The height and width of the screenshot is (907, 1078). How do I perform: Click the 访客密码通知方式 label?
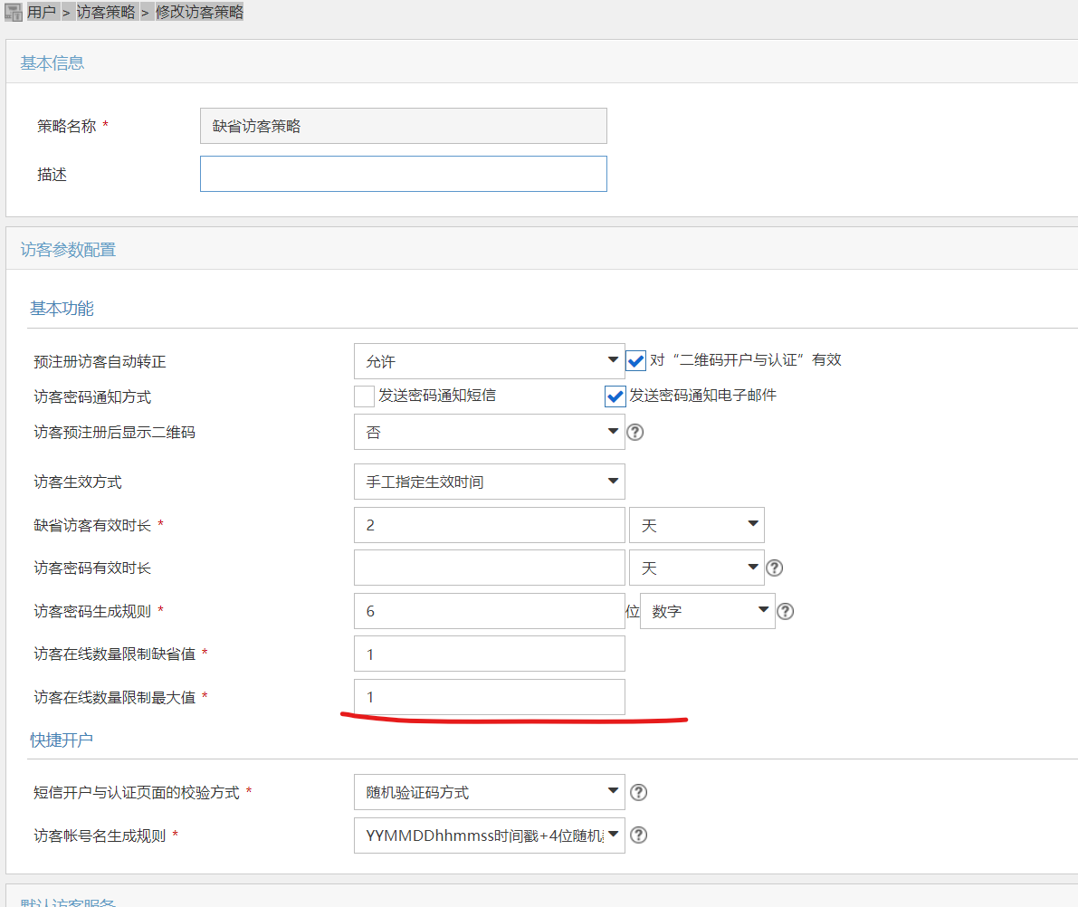[92, 396]
